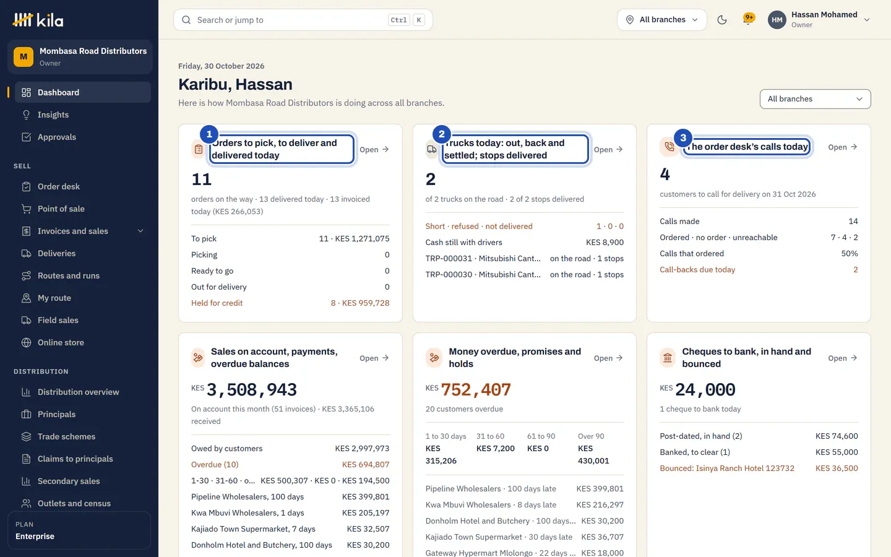Open the notifications bell with the 9+ badge
The image size is (891, 557).
point(749,20)
